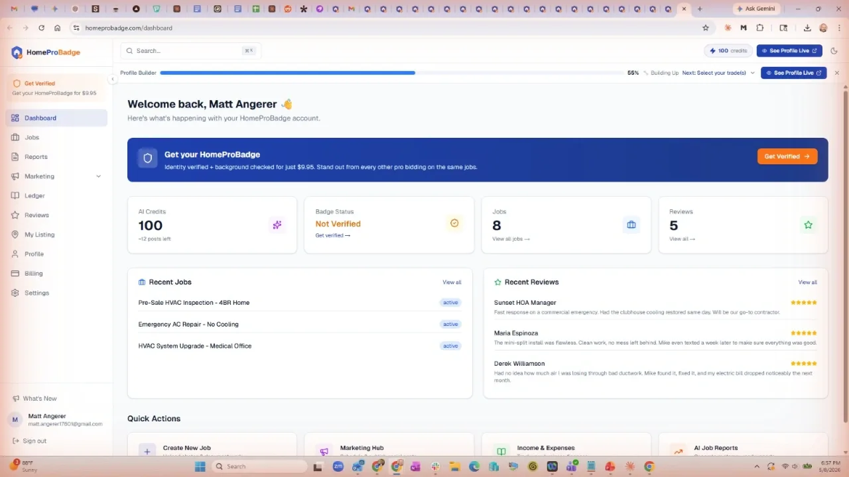Click the Badge Status check icon
The image size is (849, 477).
[454, 223]
